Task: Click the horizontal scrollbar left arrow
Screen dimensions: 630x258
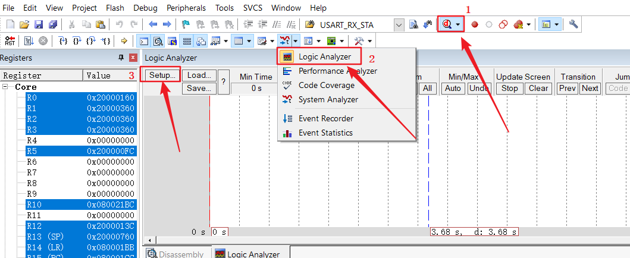Action: 150,240
